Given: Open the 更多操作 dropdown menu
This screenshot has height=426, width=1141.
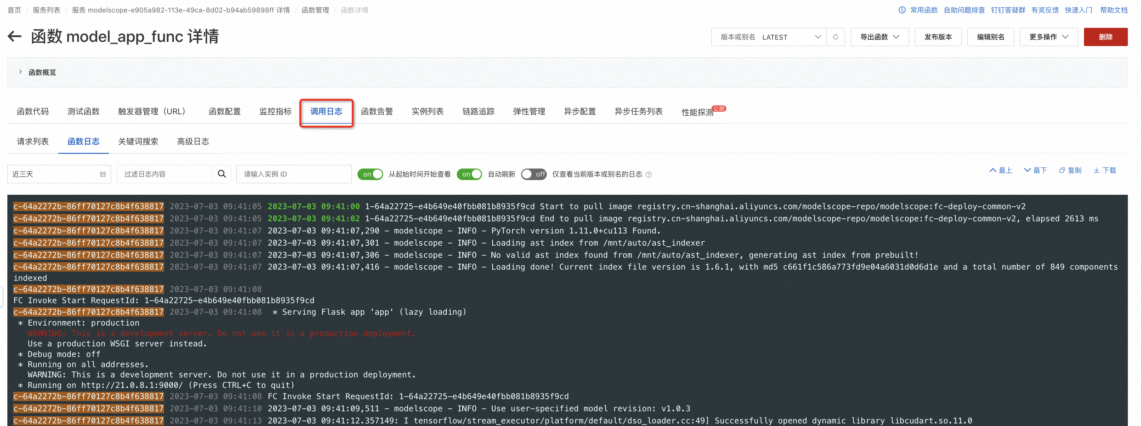Looking at the screenshot, I should pyautogui.click(x=1048, y=37).
